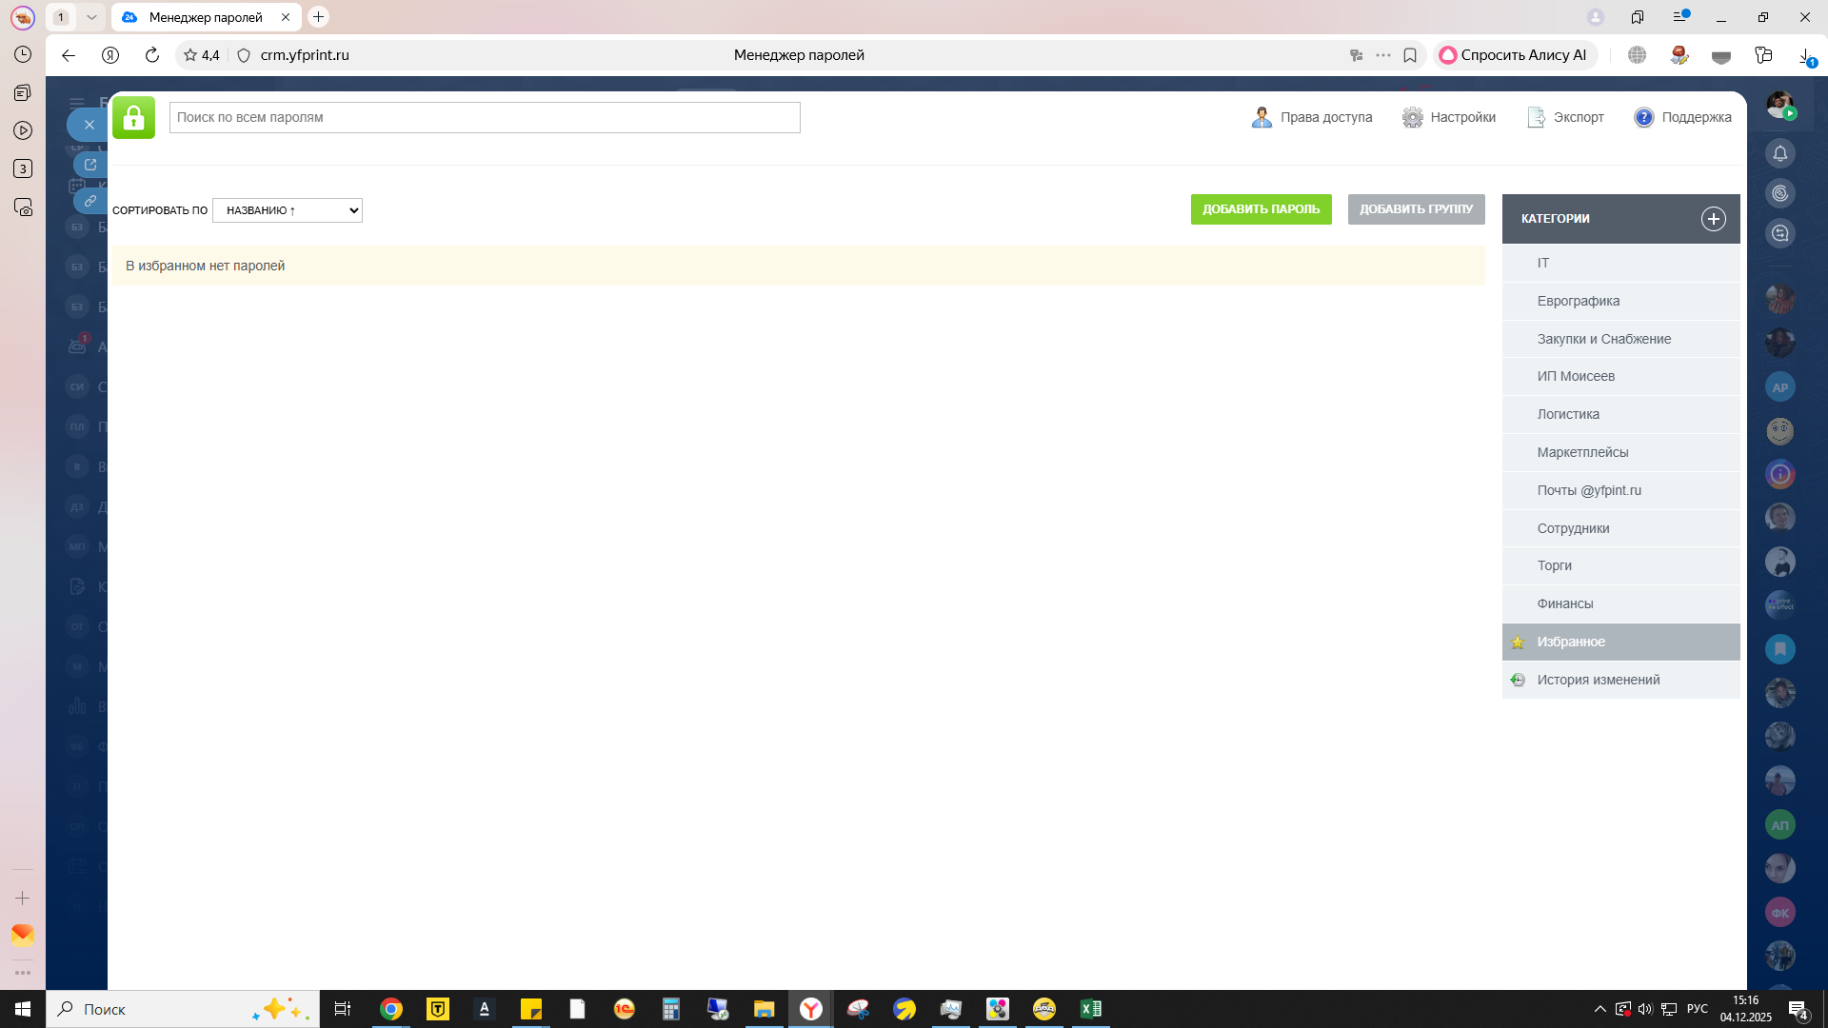Open Excel from the taskbar

coord(1090,1009)
